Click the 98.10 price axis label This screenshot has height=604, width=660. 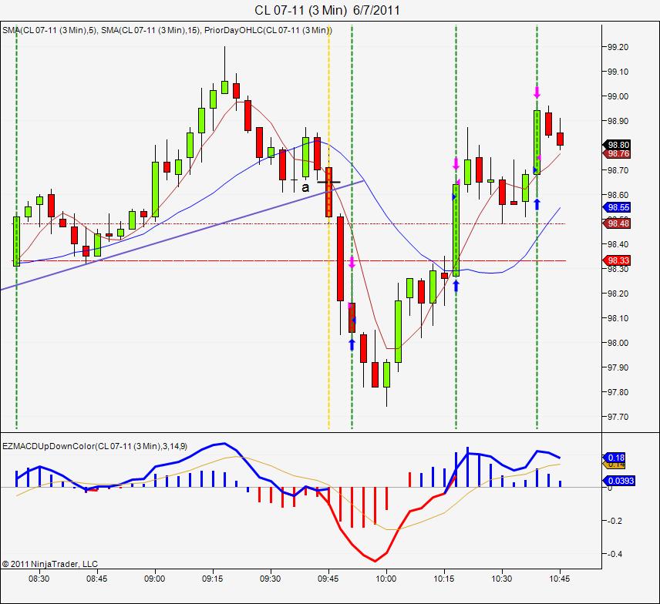pos(618,318)
